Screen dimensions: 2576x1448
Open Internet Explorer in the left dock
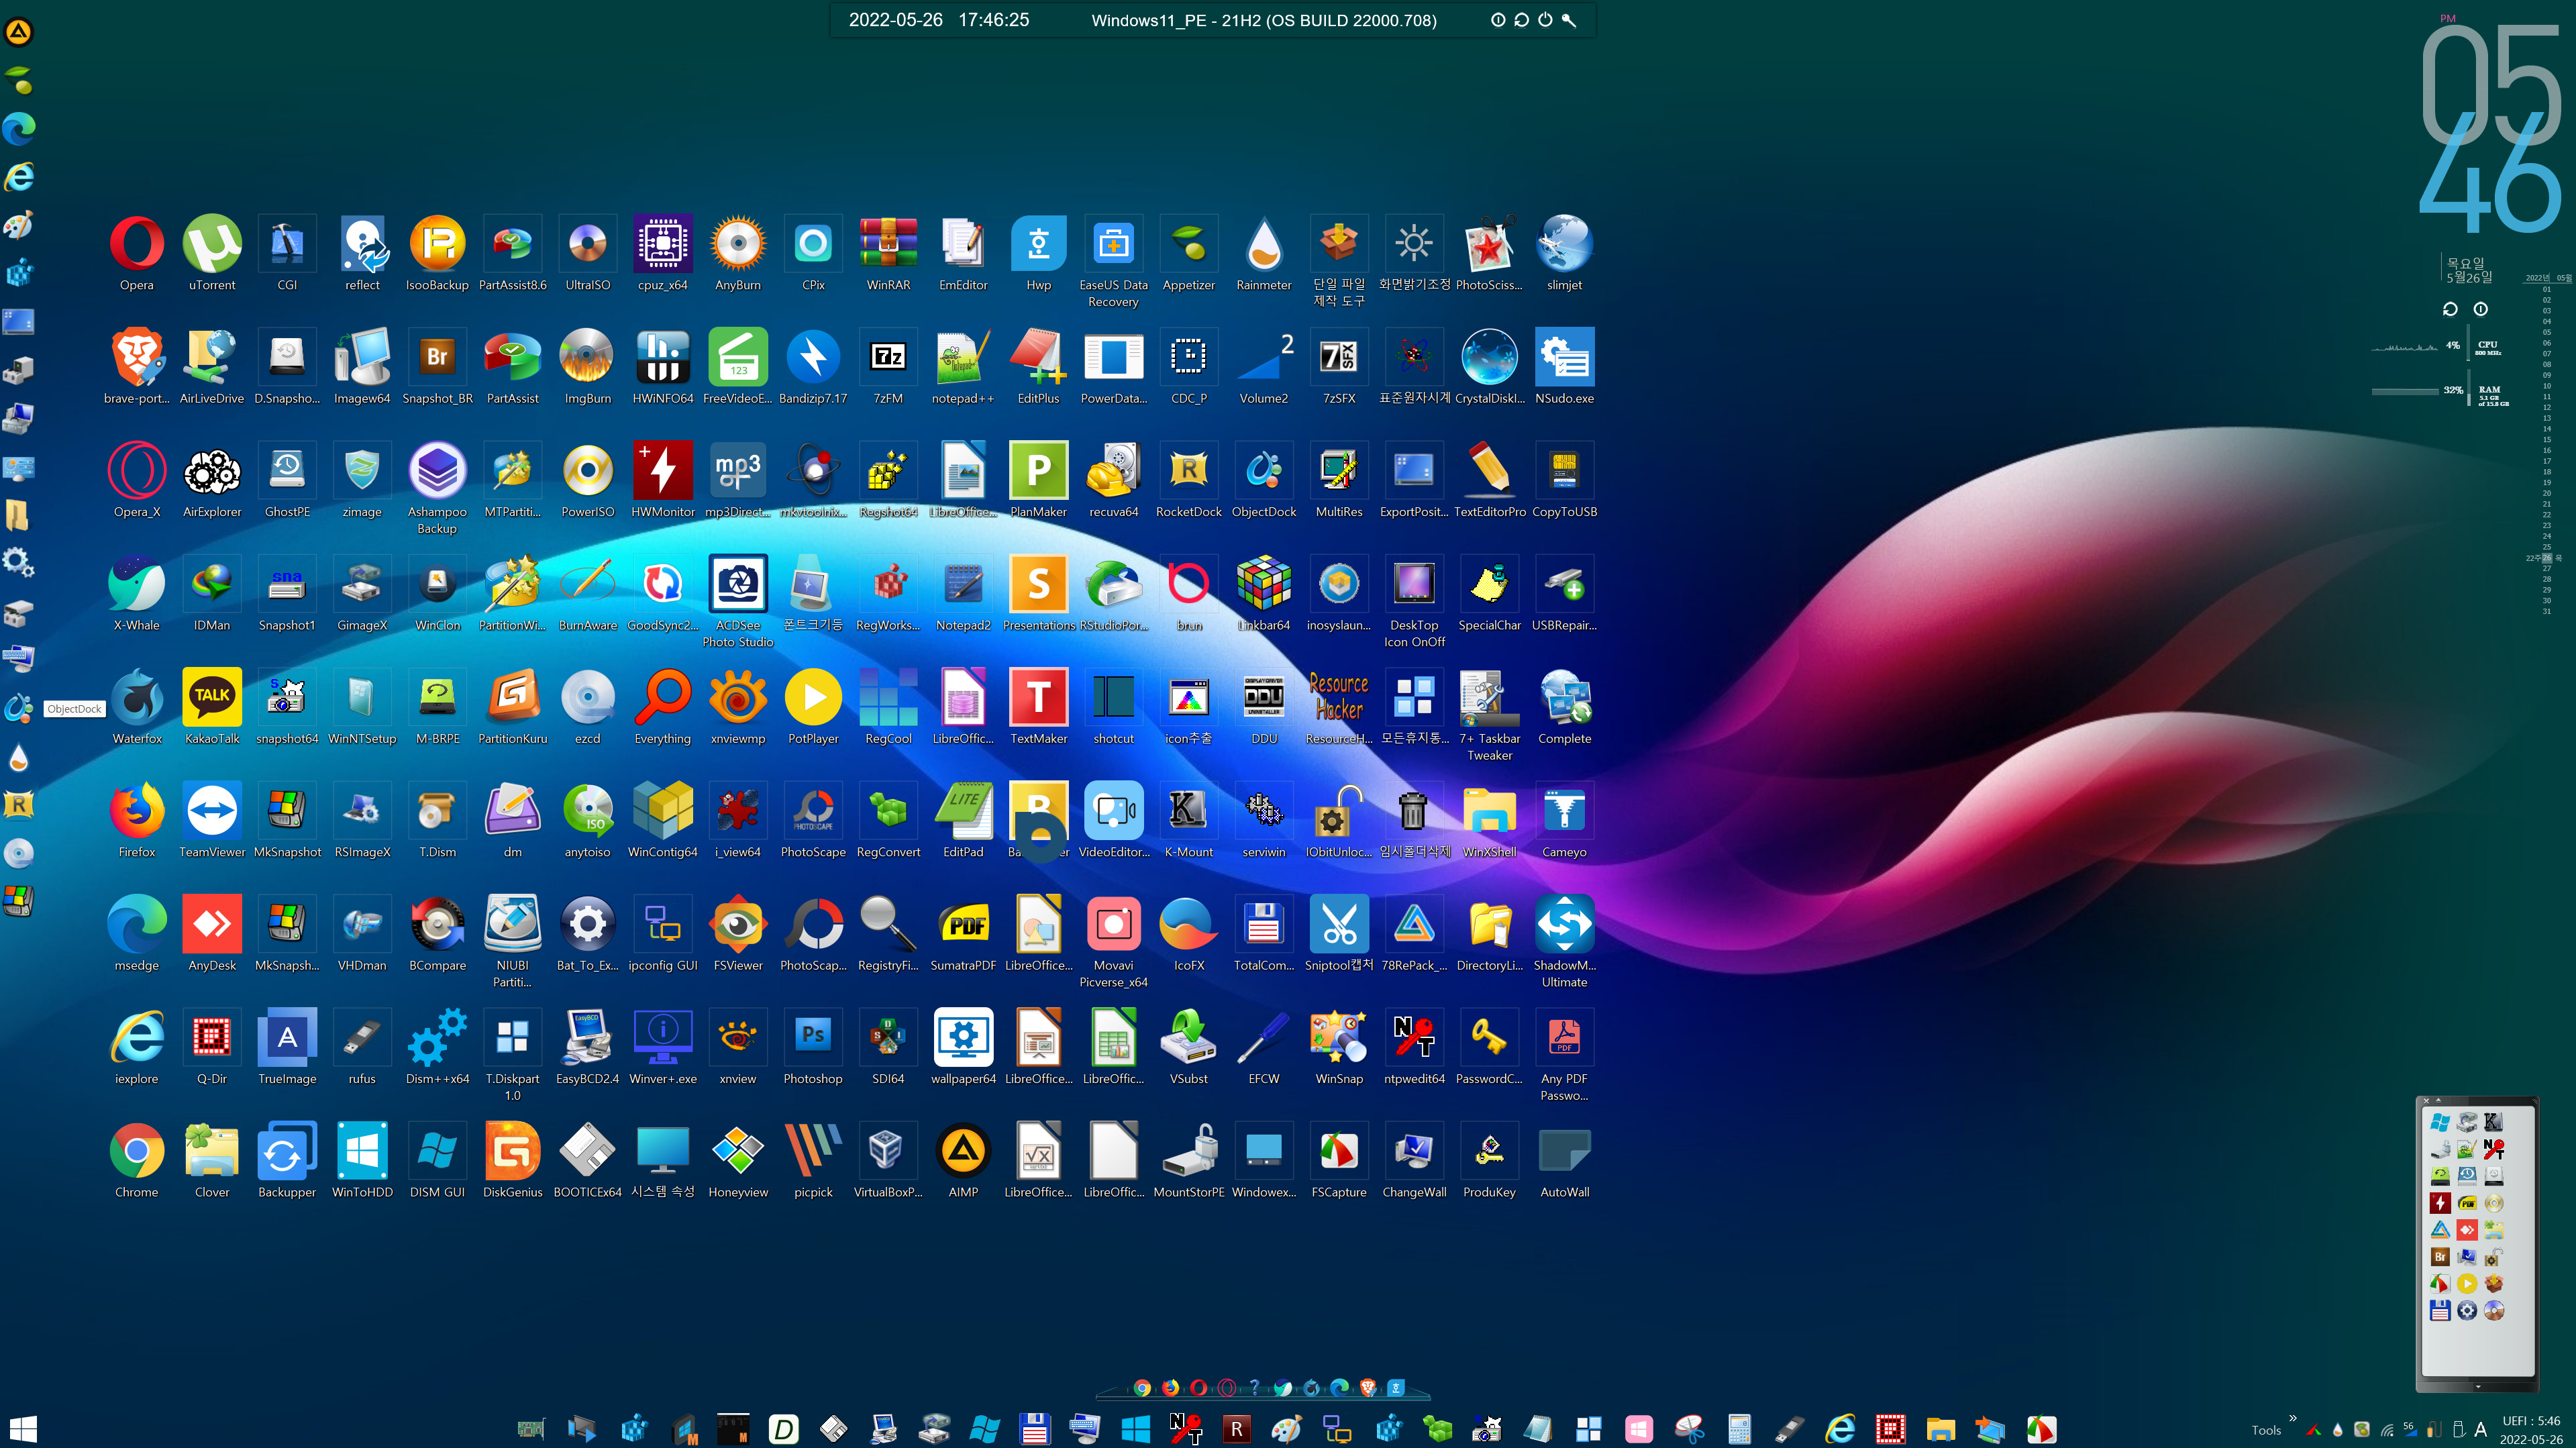coord(19,177)
